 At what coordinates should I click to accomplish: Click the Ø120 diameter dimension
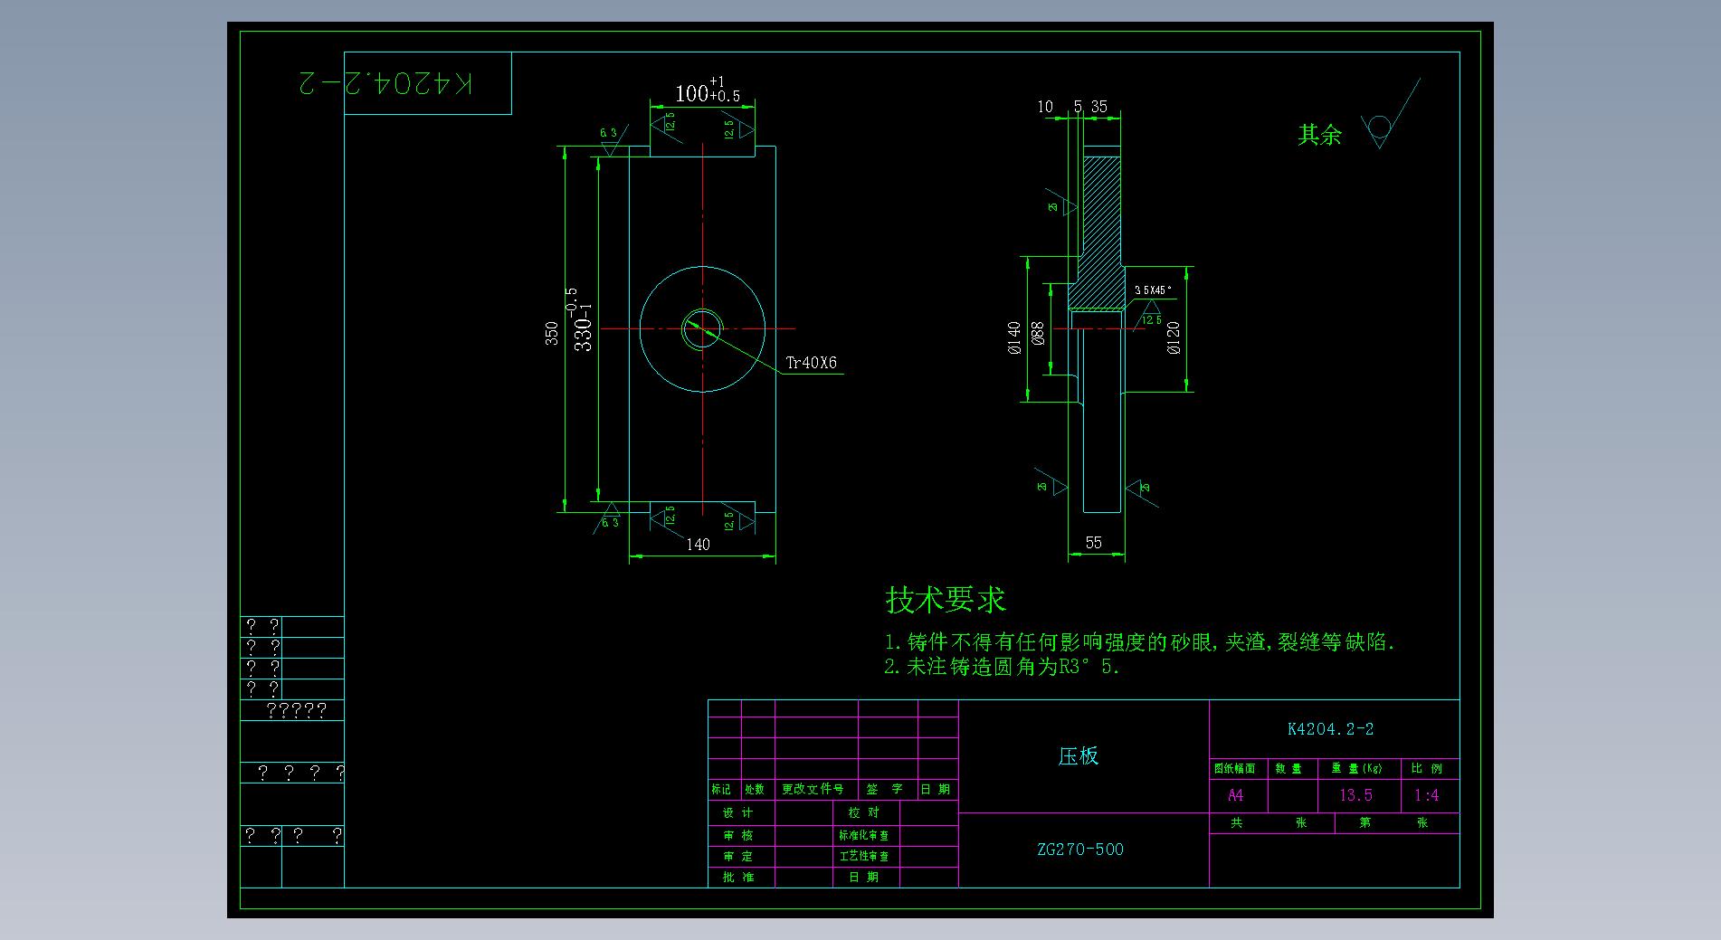pos(1174,337)
